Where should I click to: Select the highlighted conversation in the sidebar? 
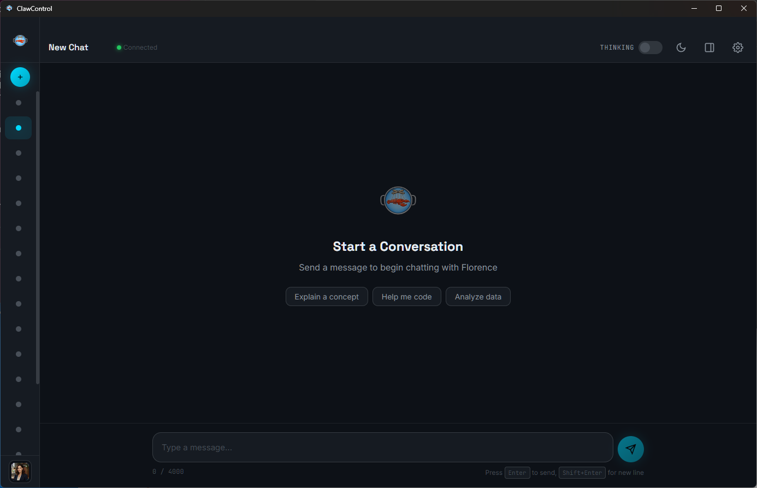(x=18, y=127)
